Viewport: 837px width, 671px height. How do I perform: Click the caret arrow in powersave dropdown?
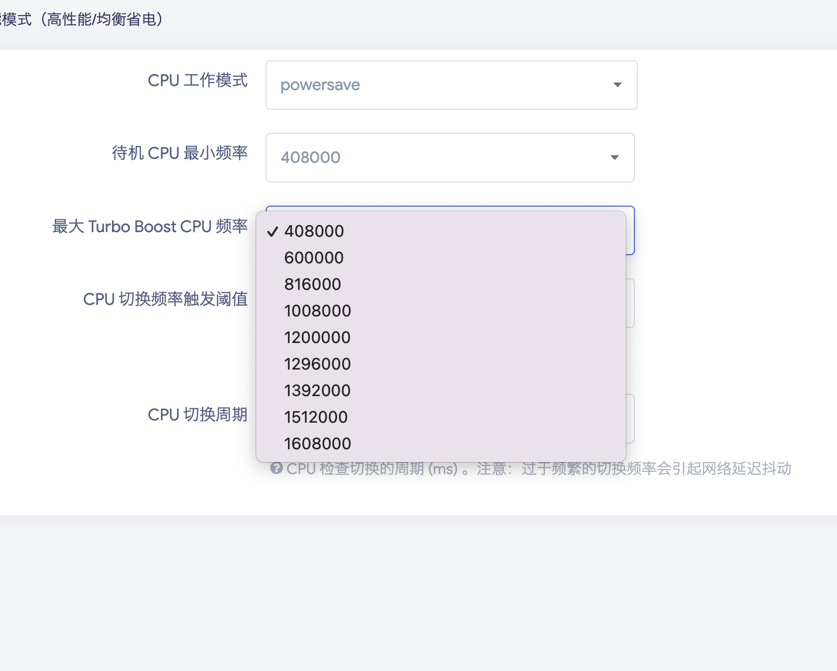(x=617, y=85)
